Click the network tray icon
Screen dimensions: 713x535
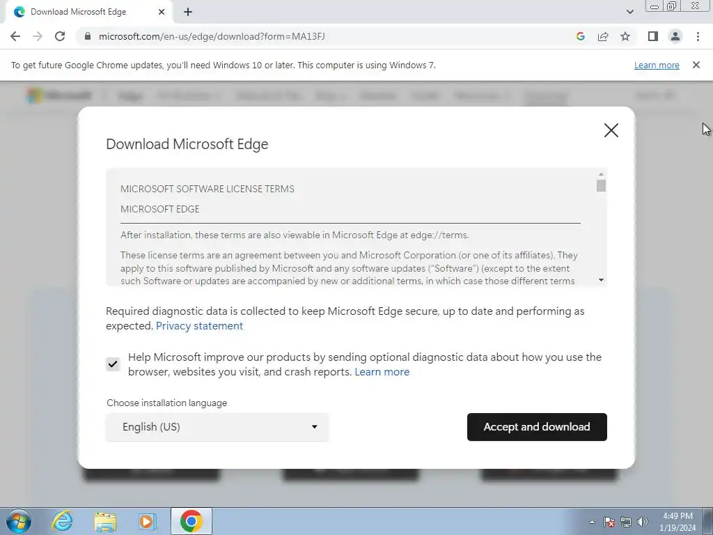coord(626,522)
